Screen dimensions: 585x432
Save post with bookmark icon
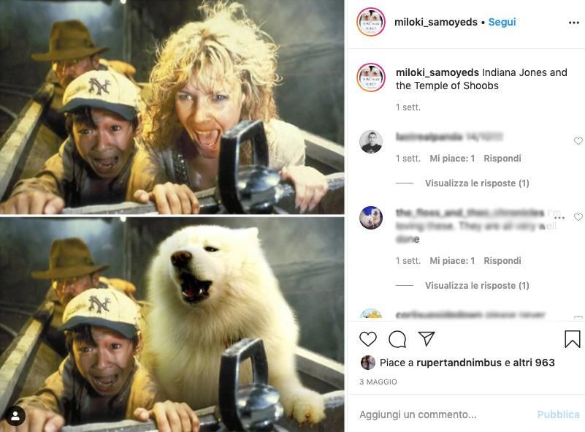pyautogui.click(x=573, y=339)
